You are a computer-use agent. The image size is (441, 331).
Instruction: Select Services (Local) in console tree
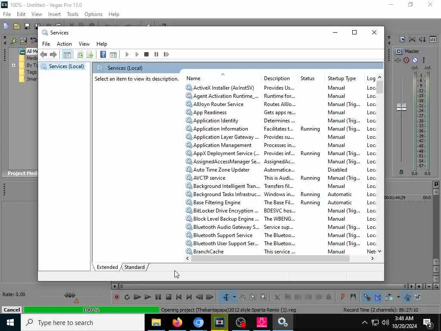click(66, 66)
